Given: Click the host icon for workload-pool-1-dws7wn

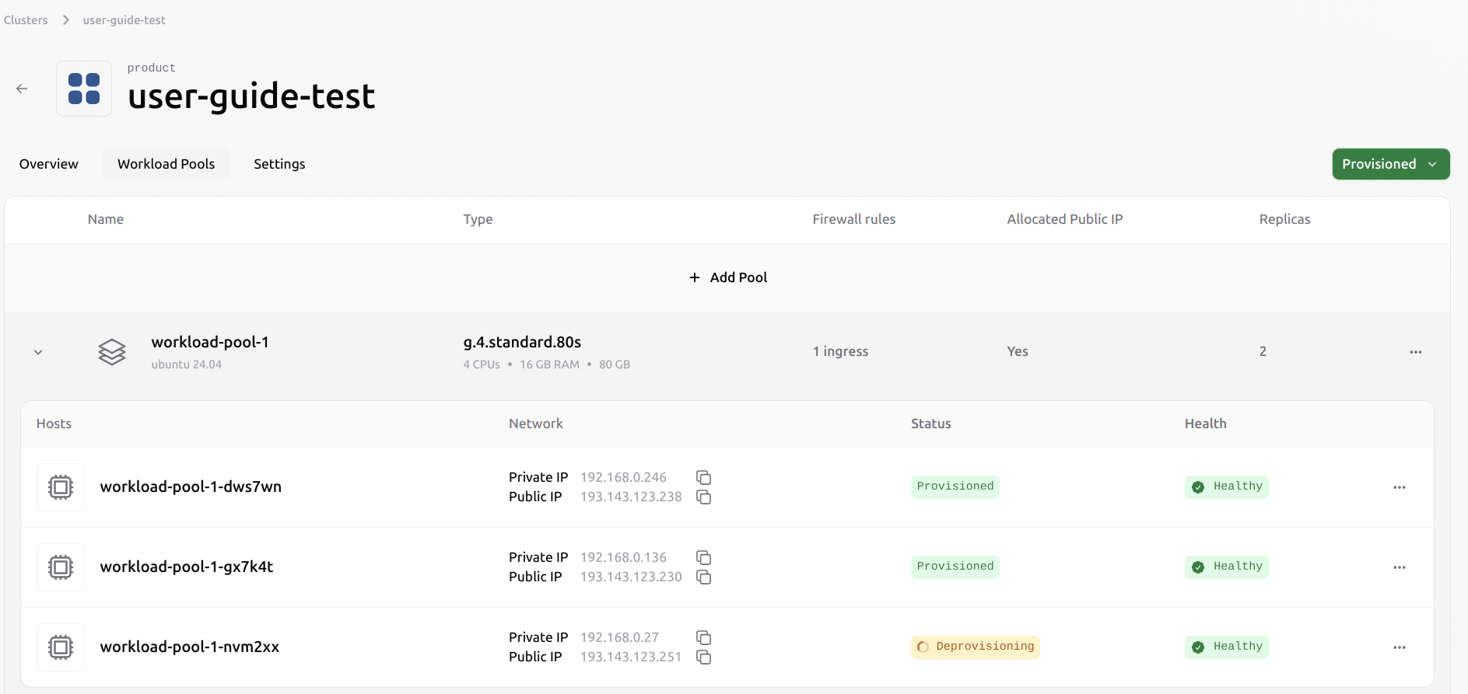Looking at the screenshot, I should [x=61, y=487].
